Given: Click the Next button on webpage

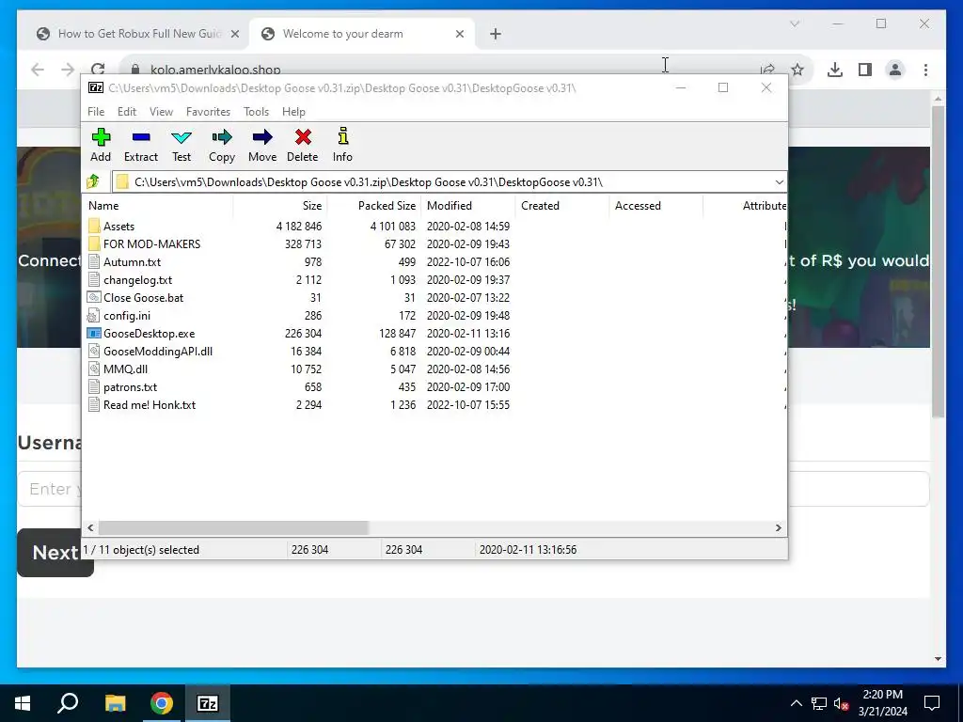Looking at the screenshot, I should click(55, 553).
